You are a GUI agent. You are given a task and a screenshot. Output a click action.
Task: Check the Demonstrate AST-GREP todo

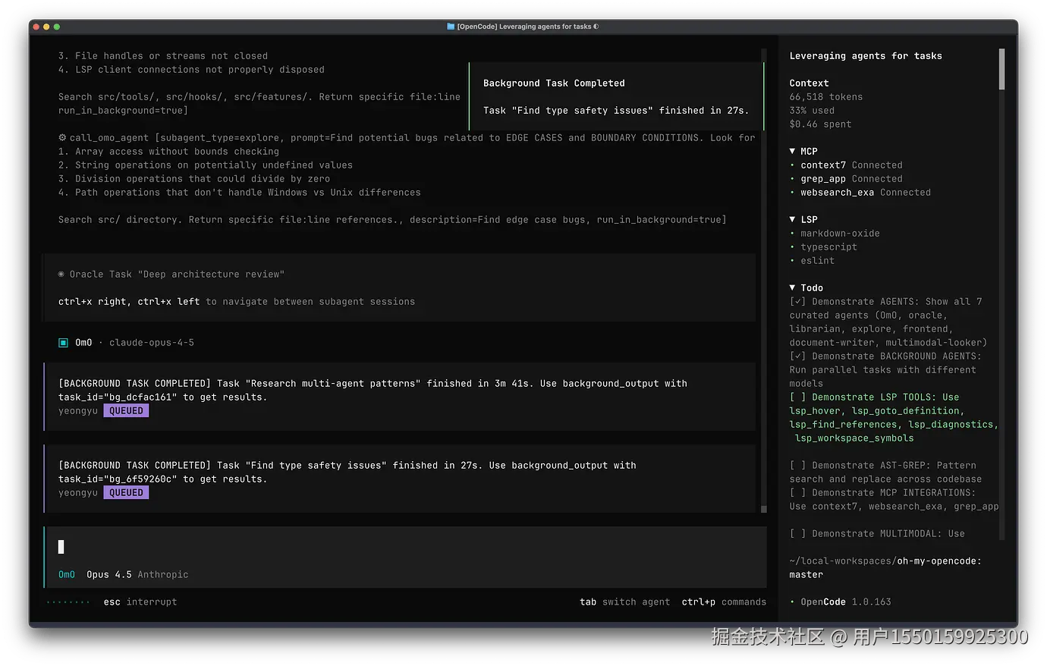797,466
